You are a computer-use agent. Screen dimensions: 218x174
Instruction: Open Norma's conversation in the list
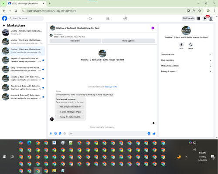[23, 97]
